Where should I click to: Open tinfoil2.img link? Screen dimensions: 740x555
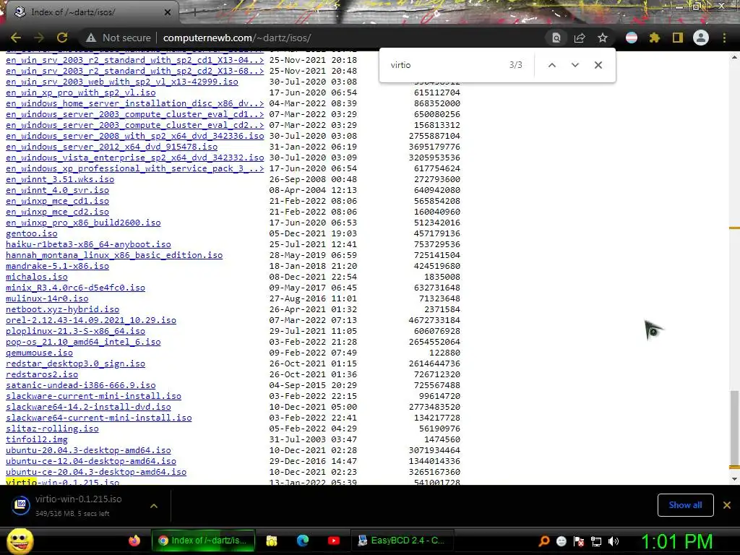point(37,440)
